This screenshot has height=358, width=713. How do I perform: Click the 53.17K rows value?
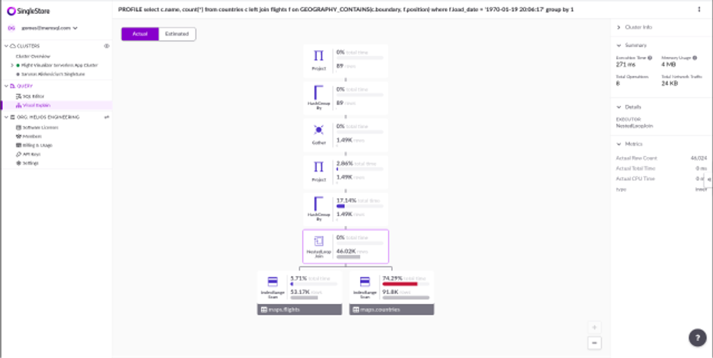(300, 292)
